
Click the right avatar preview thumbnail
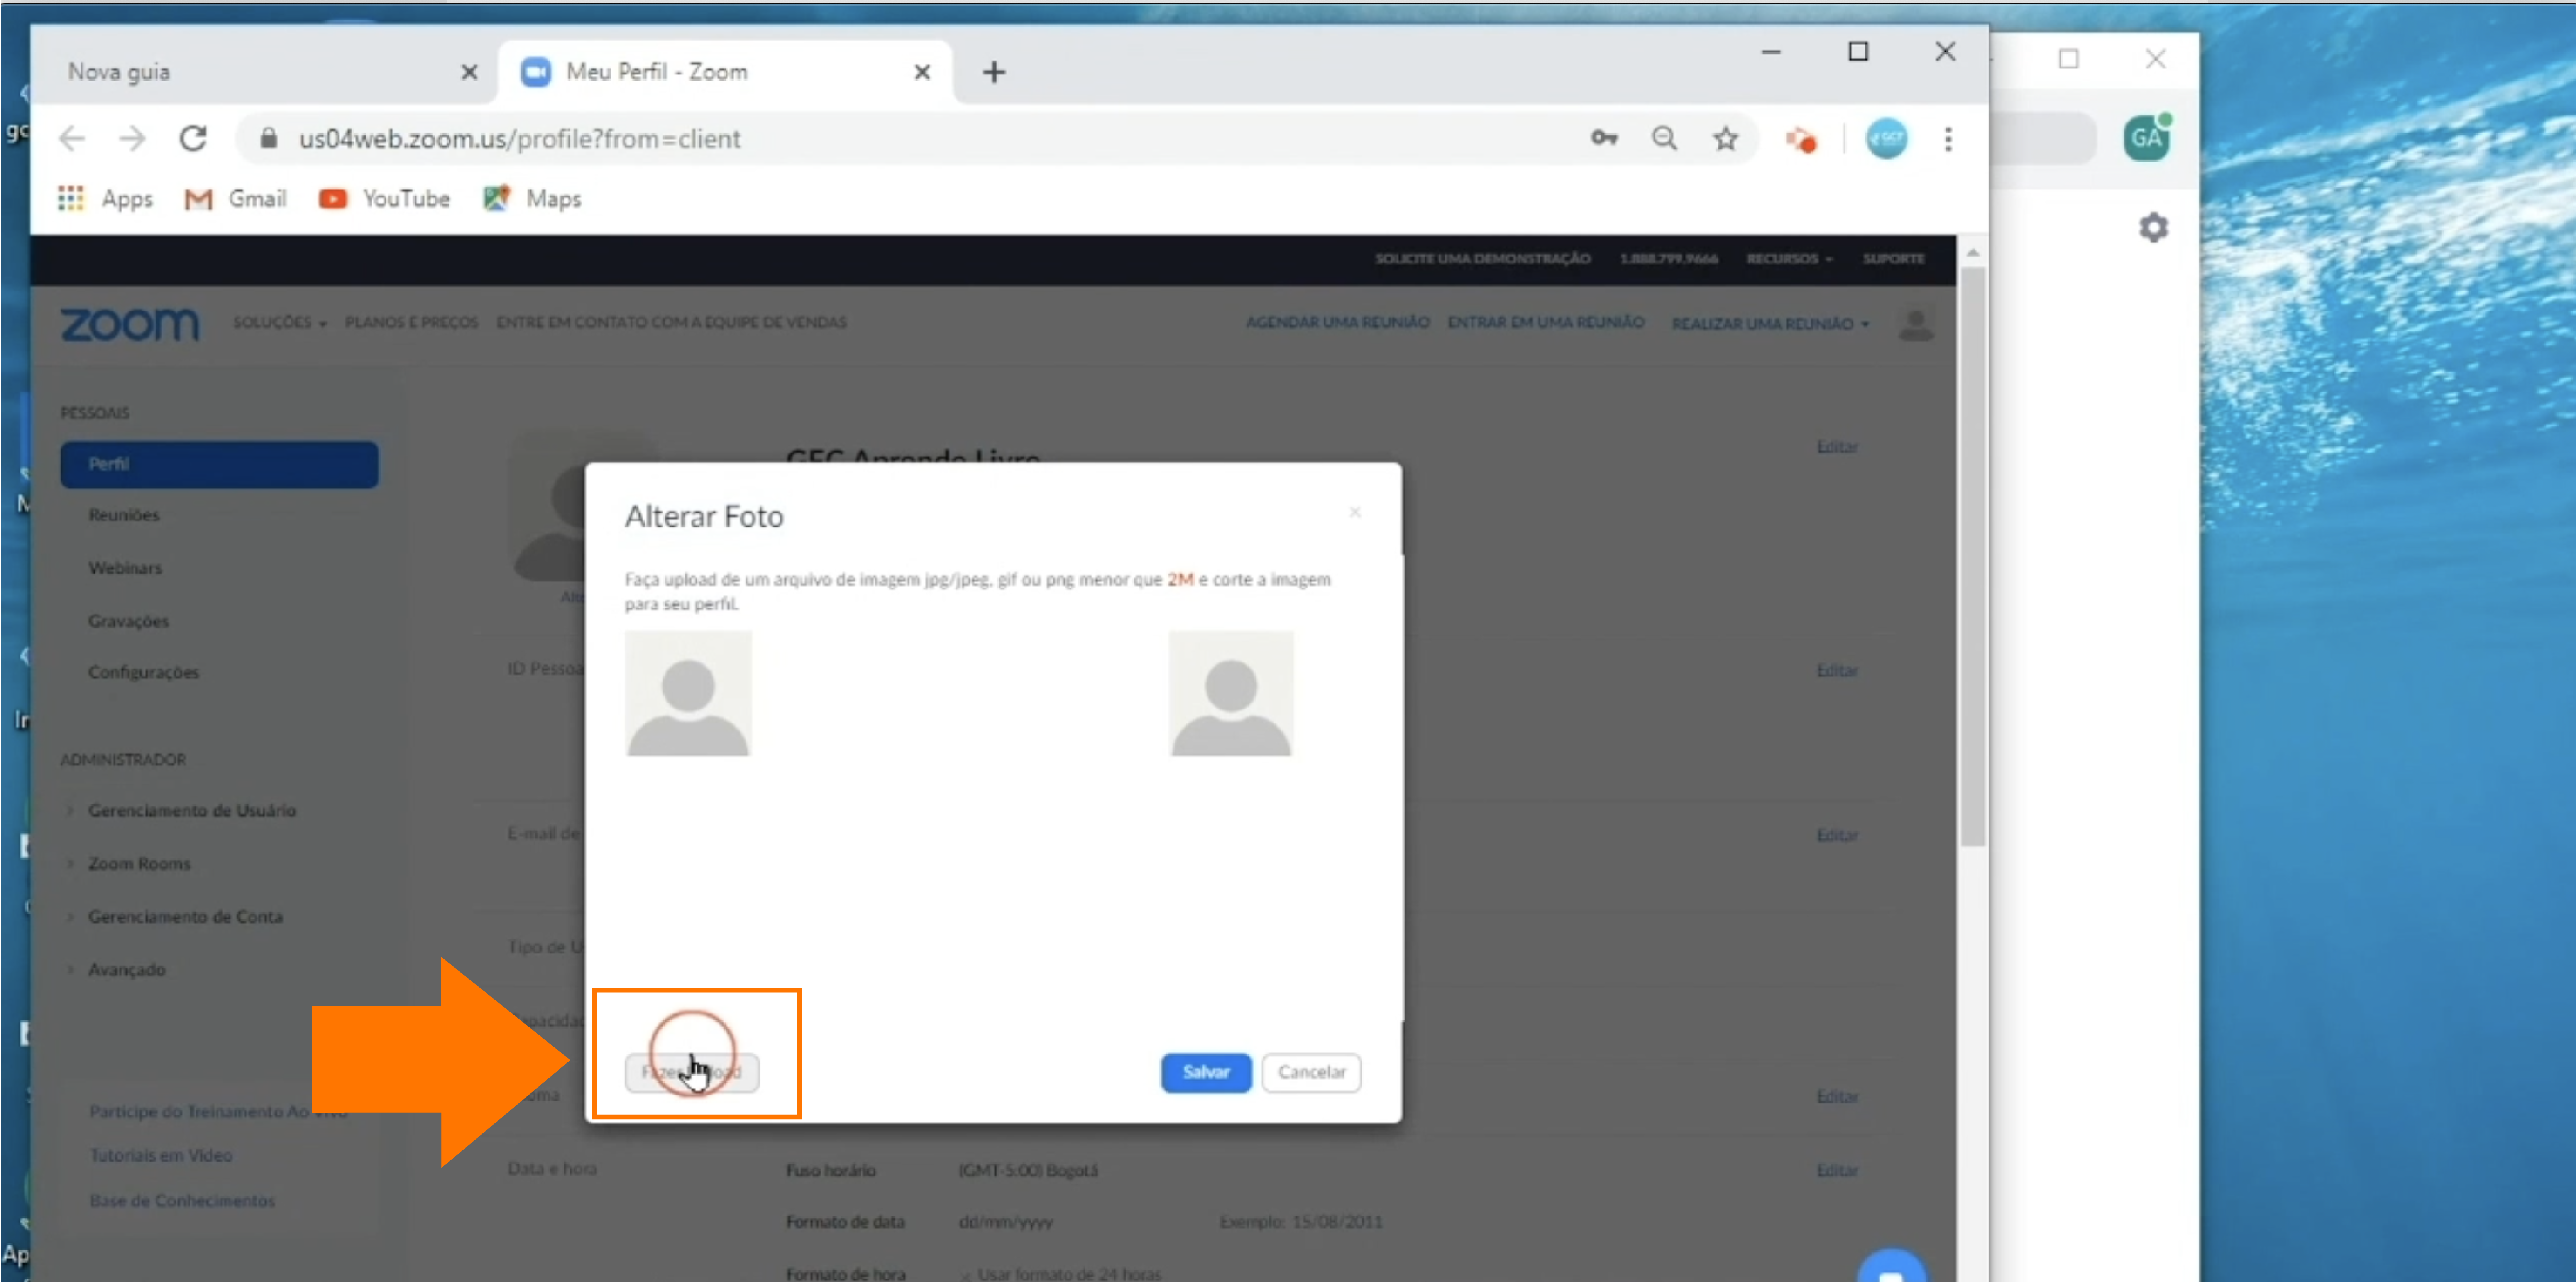(1231, 693)
